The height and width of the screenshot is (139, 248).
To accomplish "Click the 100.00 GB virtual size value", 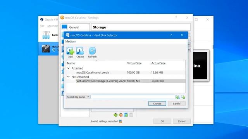I will [133, 73].
